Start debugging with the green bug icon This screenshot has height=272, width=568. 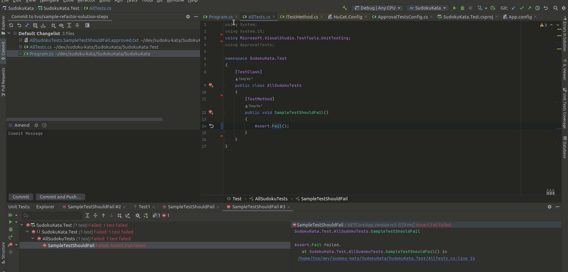point(462,8)
